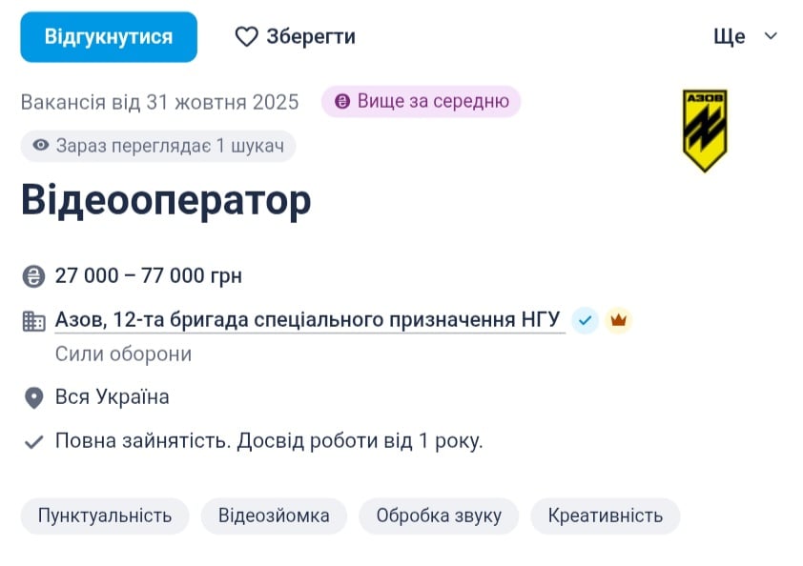
Task: Click the chevron next to "Ще"
Action: coord(769,36)
